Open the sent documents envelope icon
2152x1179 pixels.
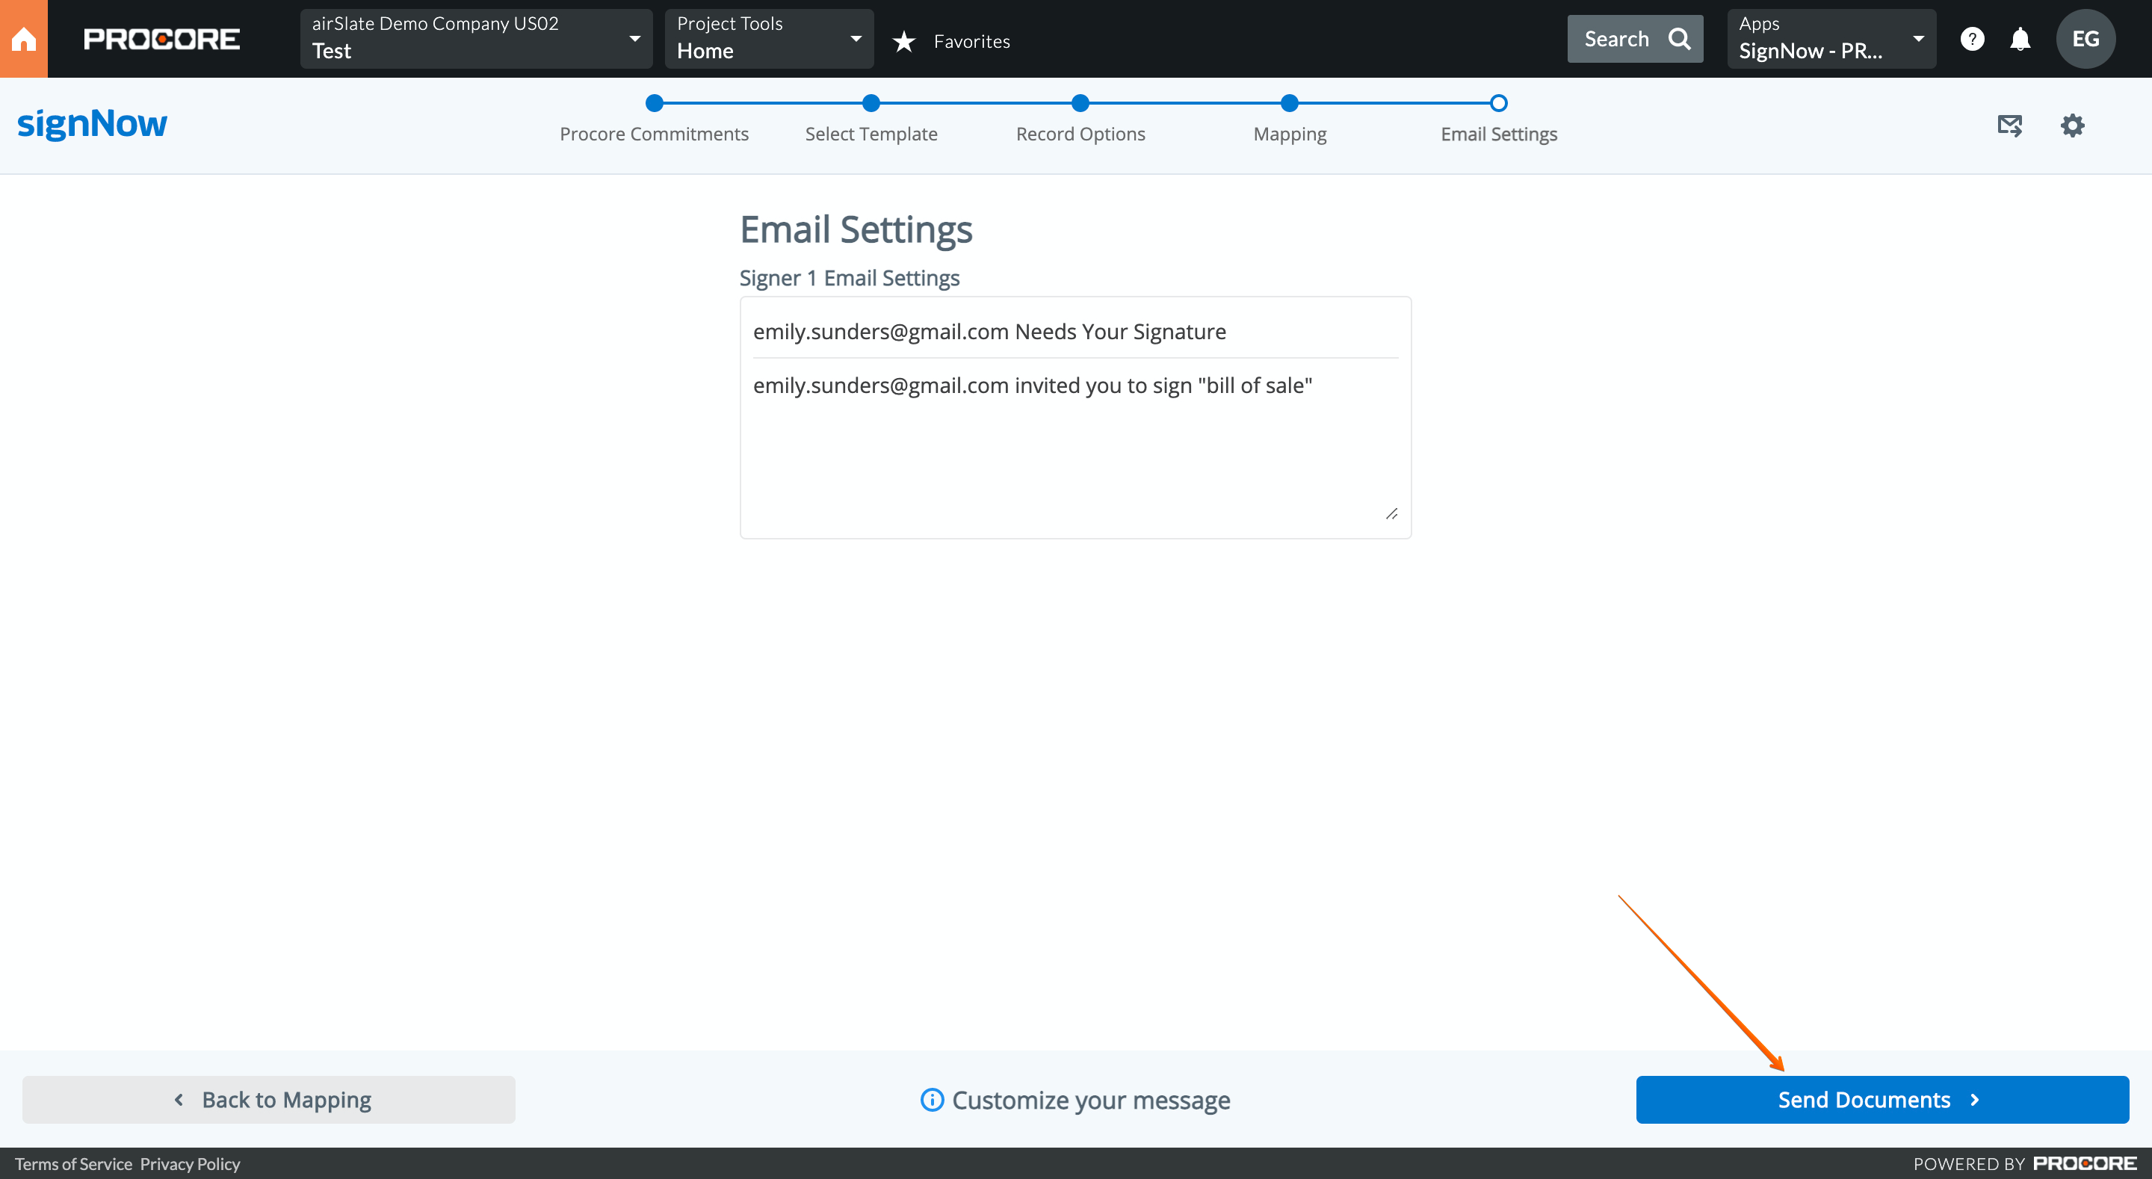pyautogui.click(x=2010, y=126)
